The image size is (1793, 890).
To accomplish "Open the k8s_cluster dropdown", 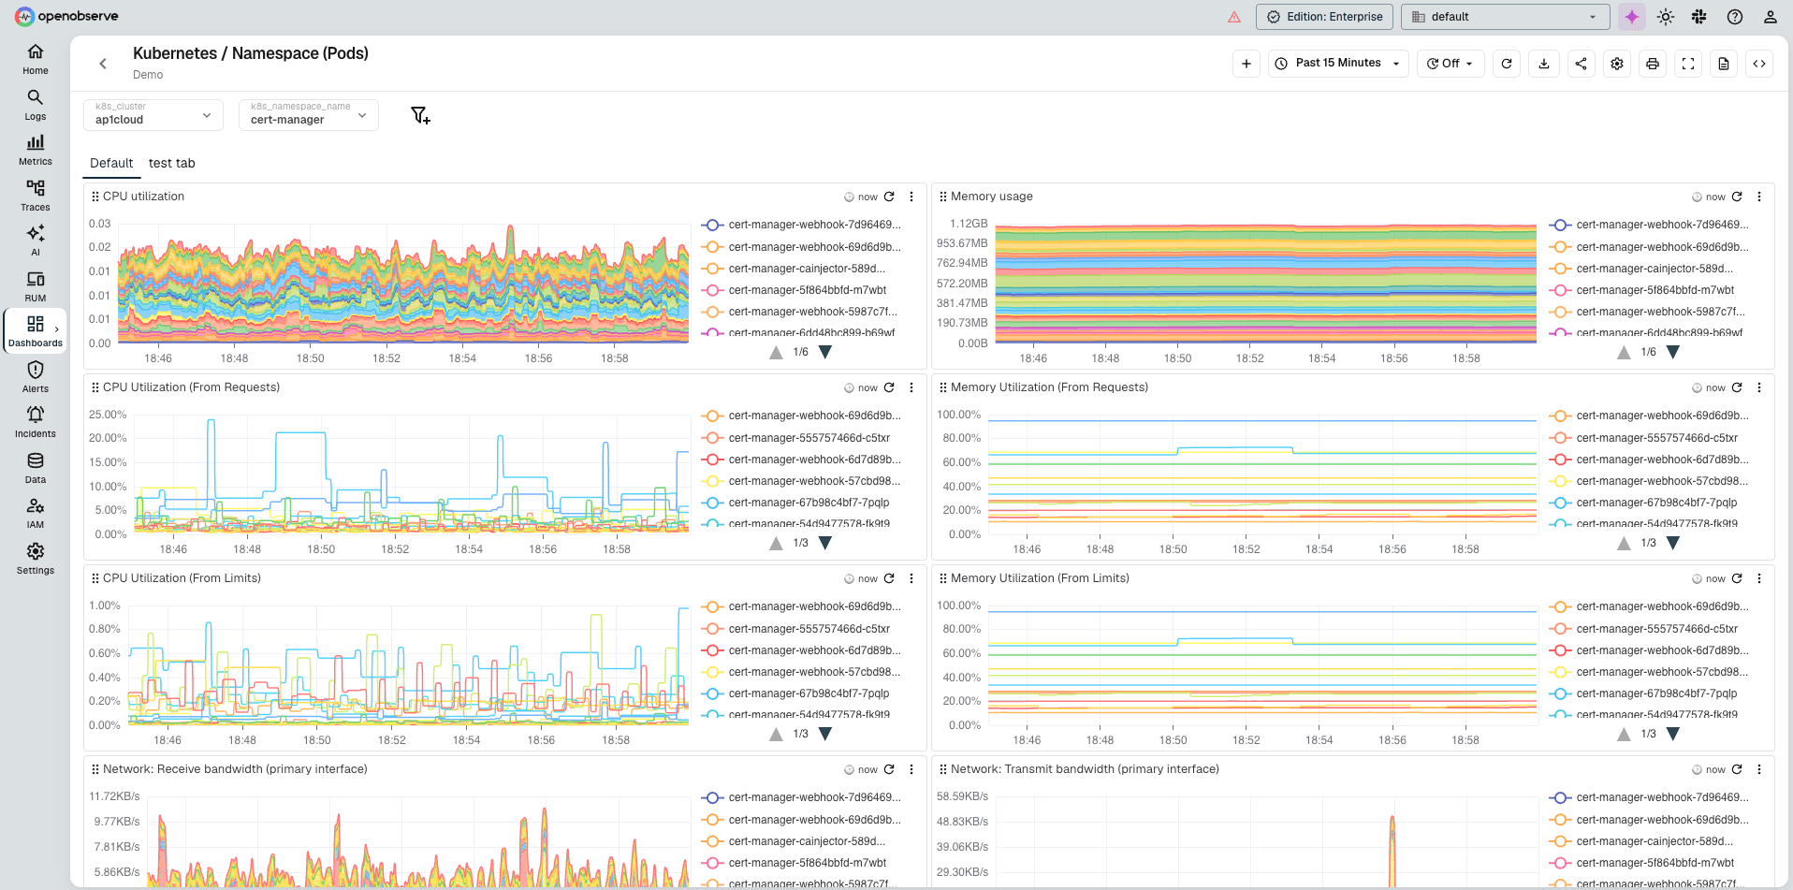I will pos(153,115).
